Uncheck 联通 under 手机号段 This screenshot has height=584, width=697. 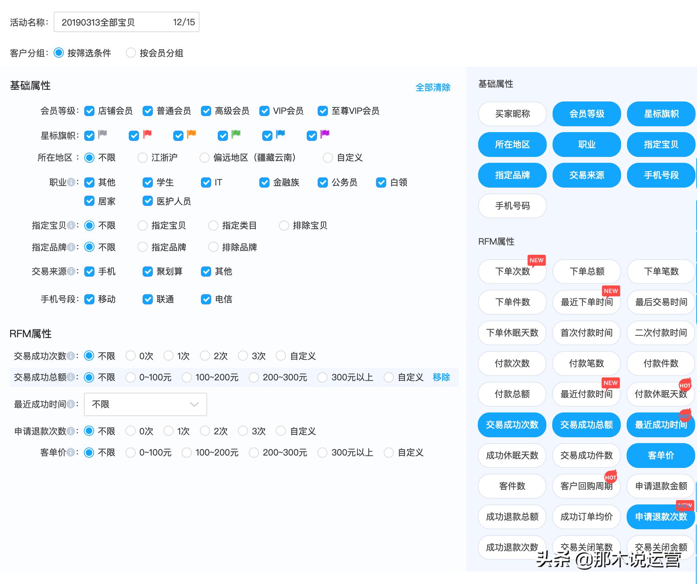(148, 299)
